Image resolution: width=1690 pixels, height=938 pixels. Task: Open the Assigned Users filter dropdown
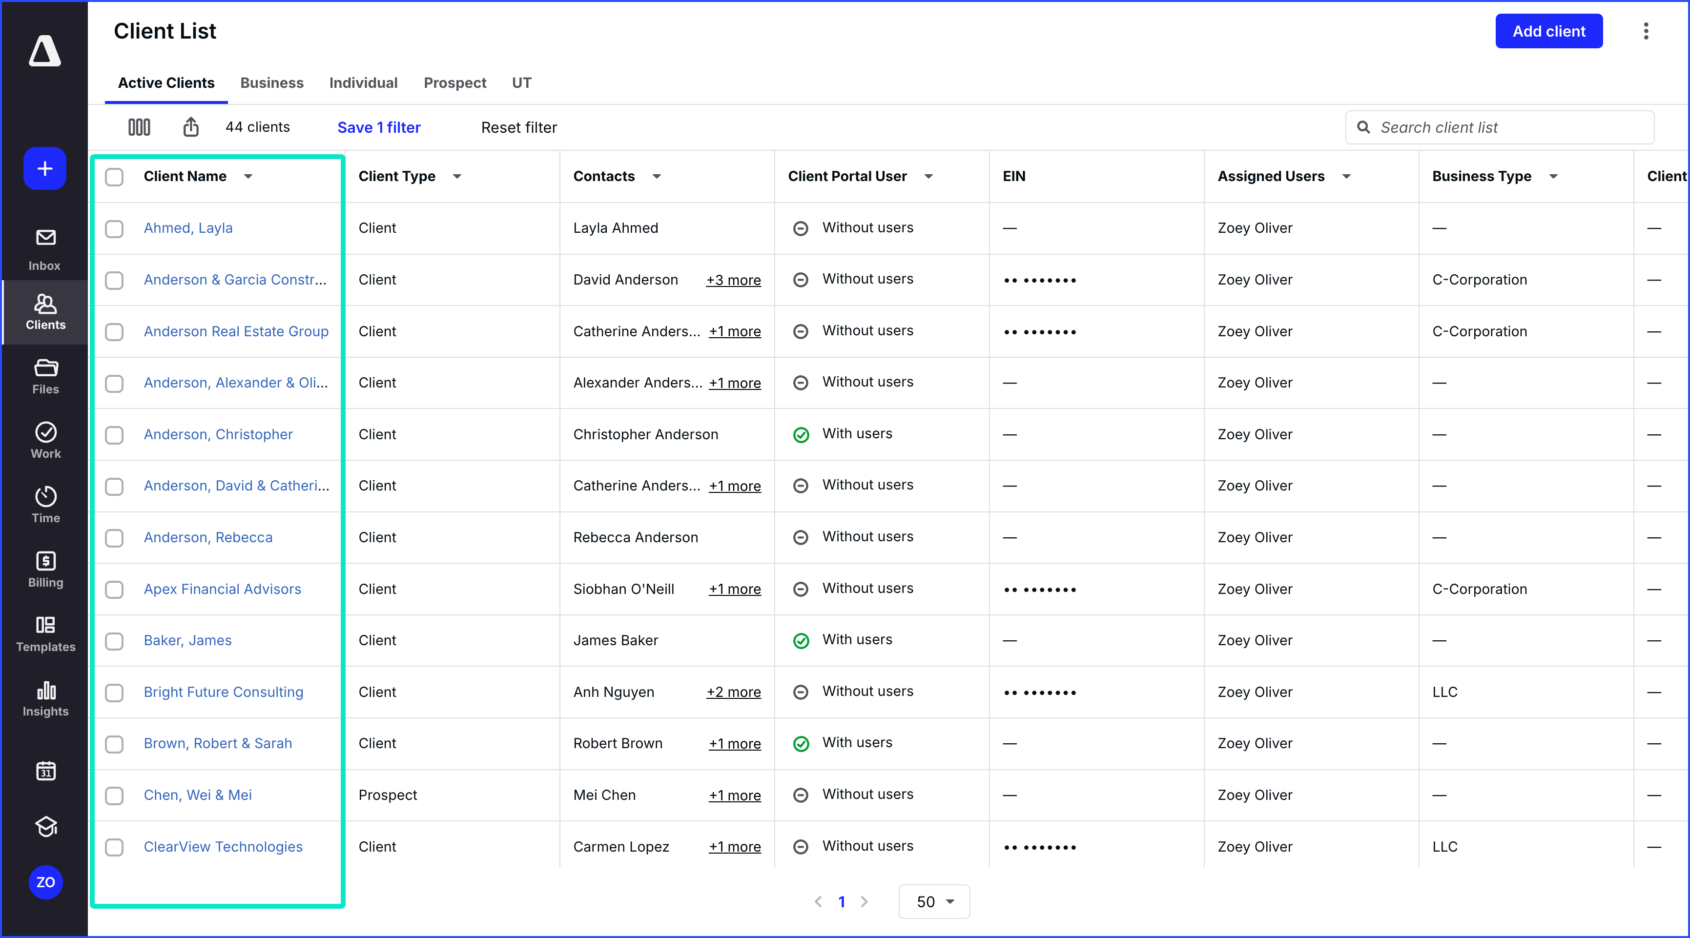(x=1347, y=177)
